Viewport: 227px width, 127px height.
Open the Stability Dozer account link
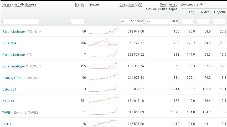click(13, 78)
